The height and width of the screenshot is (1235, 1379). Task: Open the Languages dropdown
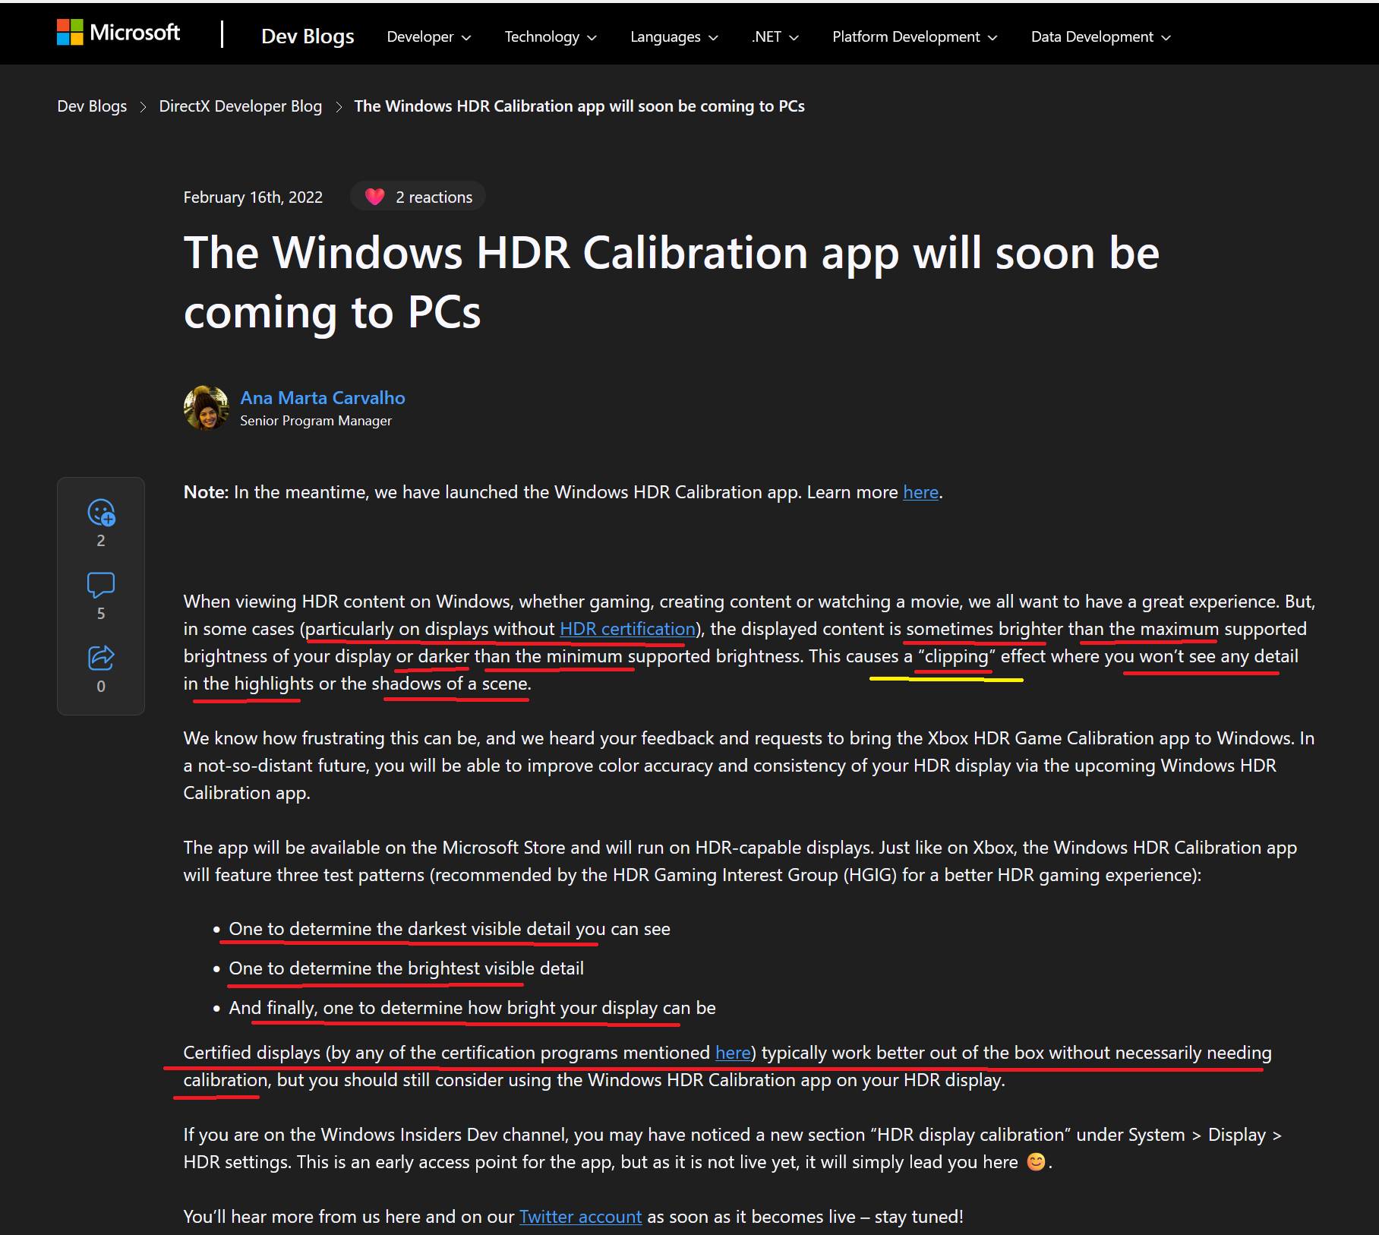[x=672, y=36]
